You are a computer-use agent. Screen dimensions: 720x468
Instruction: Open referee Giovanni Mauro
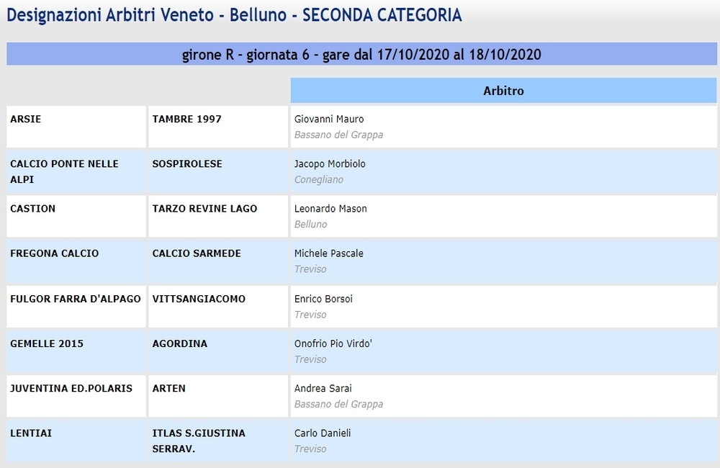tap(329, 119)
